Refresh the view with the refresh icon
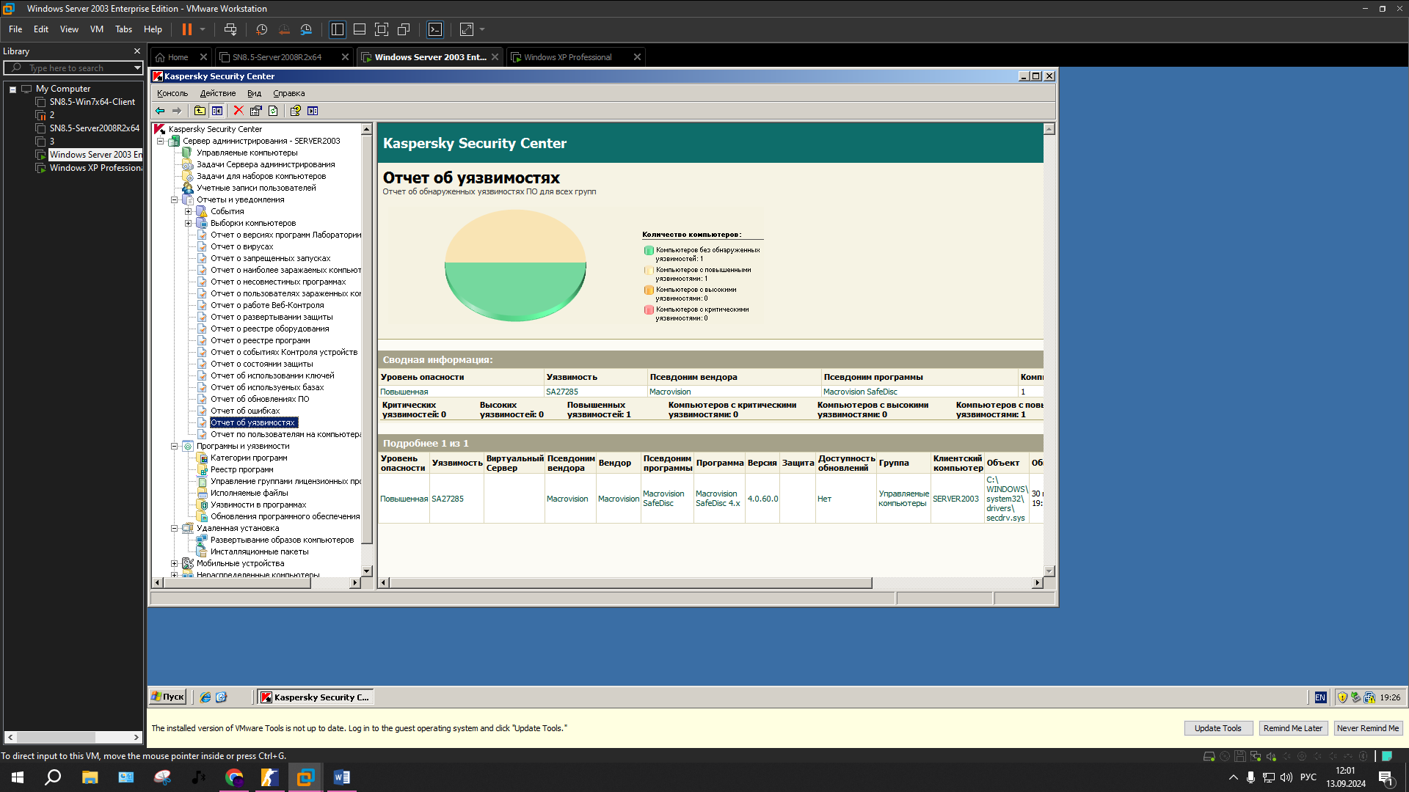 tap(273, 111)
